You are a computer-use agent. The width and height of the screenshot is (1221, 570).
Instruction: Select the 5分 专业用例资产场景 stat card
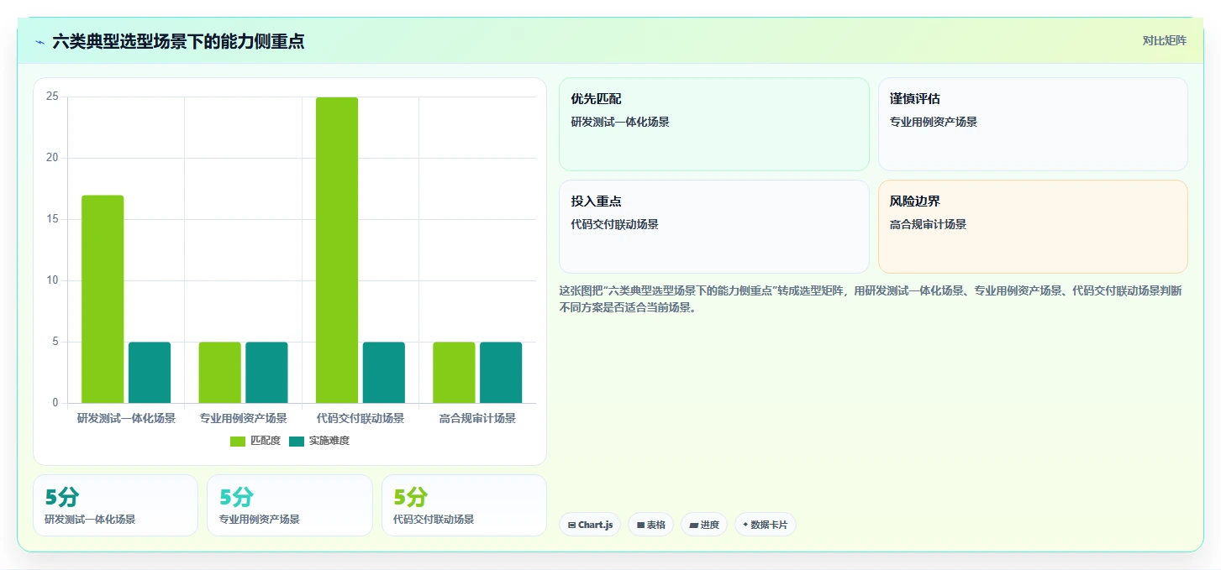point(290,505)
